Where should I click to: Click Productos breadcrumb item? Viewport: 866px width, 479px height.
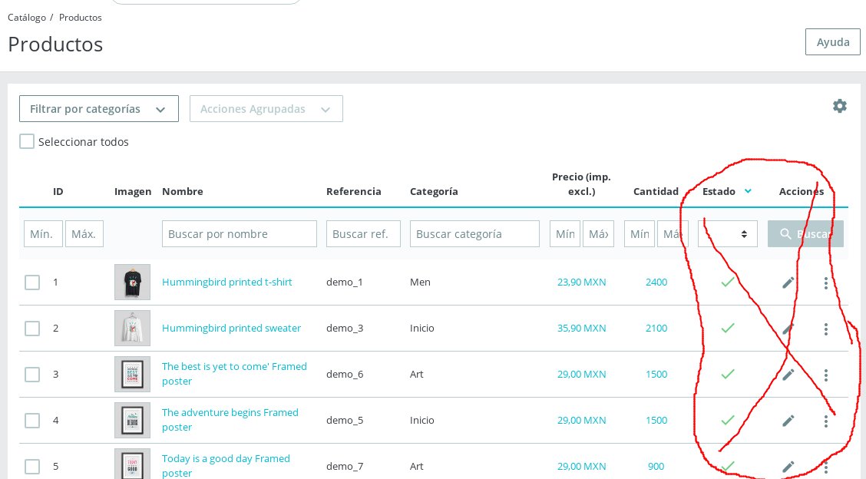click(x=81, y=17)
